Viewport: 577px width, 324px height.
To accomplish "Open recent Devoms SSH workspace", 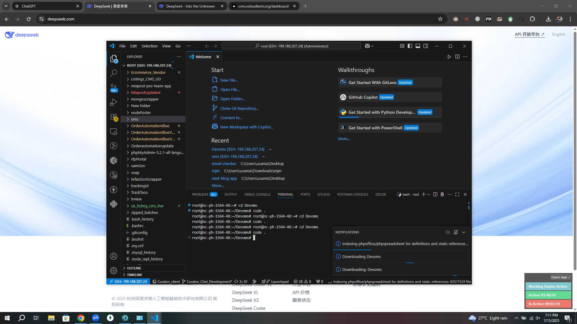I will (238, 149).
